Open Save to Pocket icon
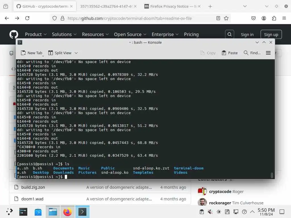Image resolution: width=291 pixels, height=218 pixels. click(x=253, y=18)
